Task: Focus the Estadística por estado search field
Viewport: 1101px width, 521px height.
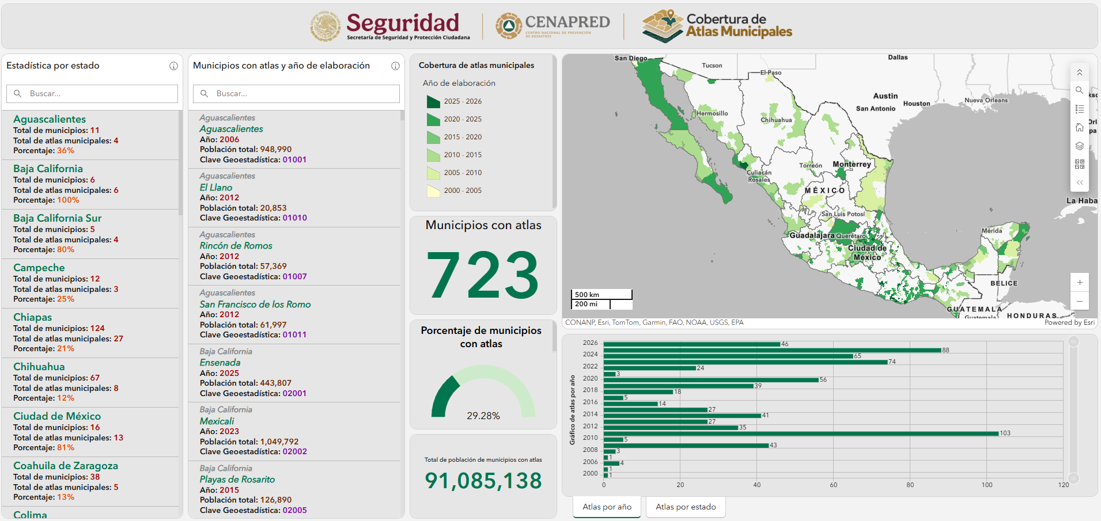Action: pos(92,94)
